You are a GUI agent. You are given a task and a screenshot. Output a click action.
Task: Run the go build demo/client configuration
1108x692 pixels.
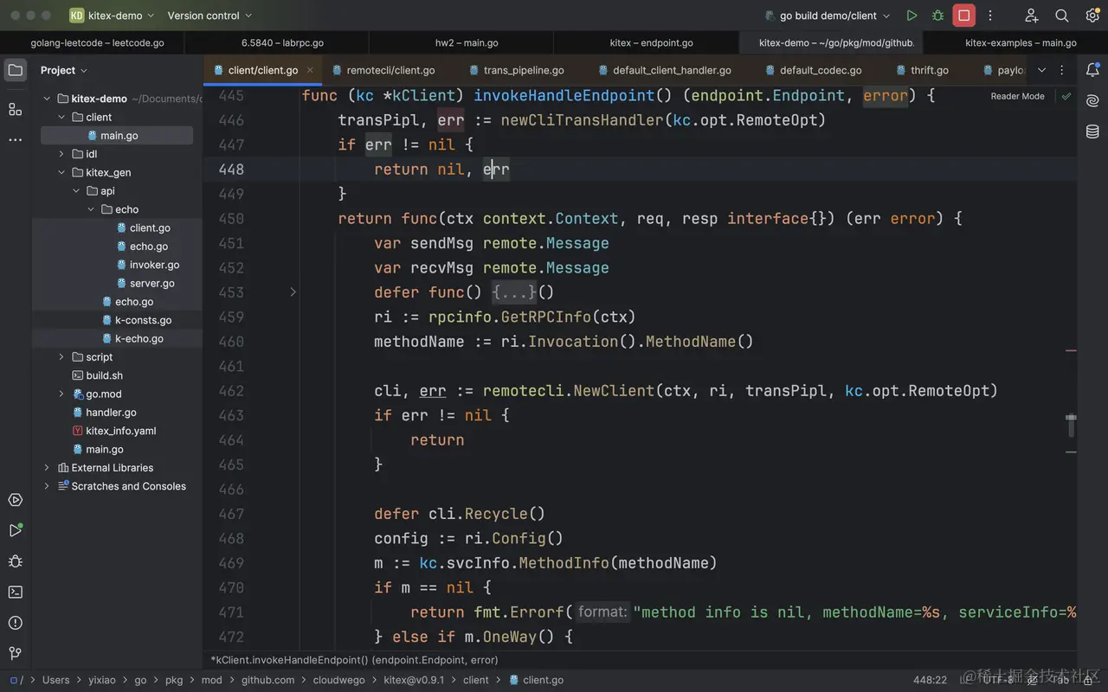912,16
